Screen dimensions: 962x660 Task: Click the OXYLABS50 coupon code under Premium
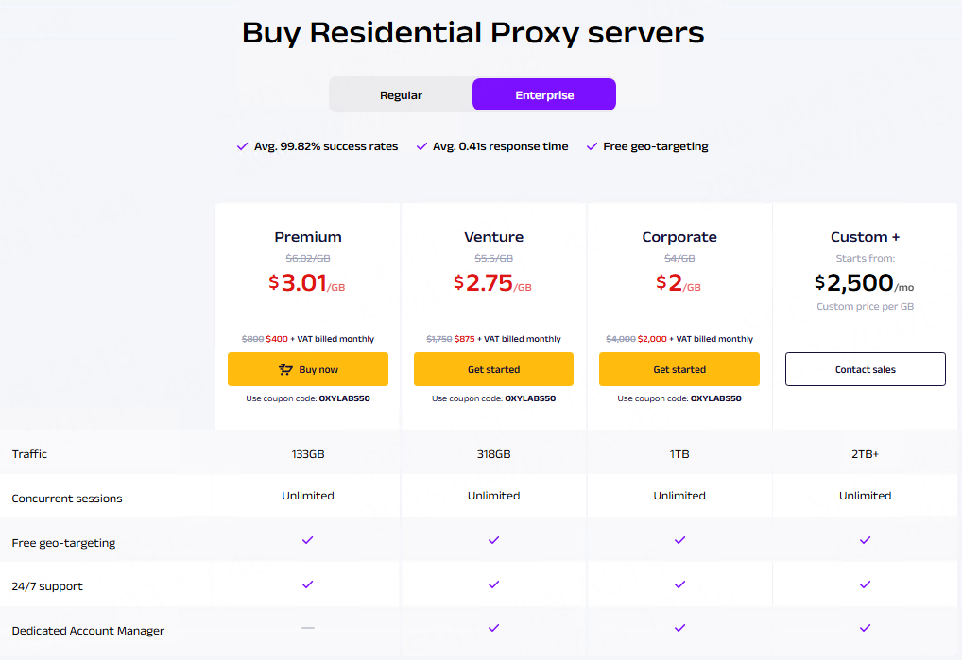[344, 398]
